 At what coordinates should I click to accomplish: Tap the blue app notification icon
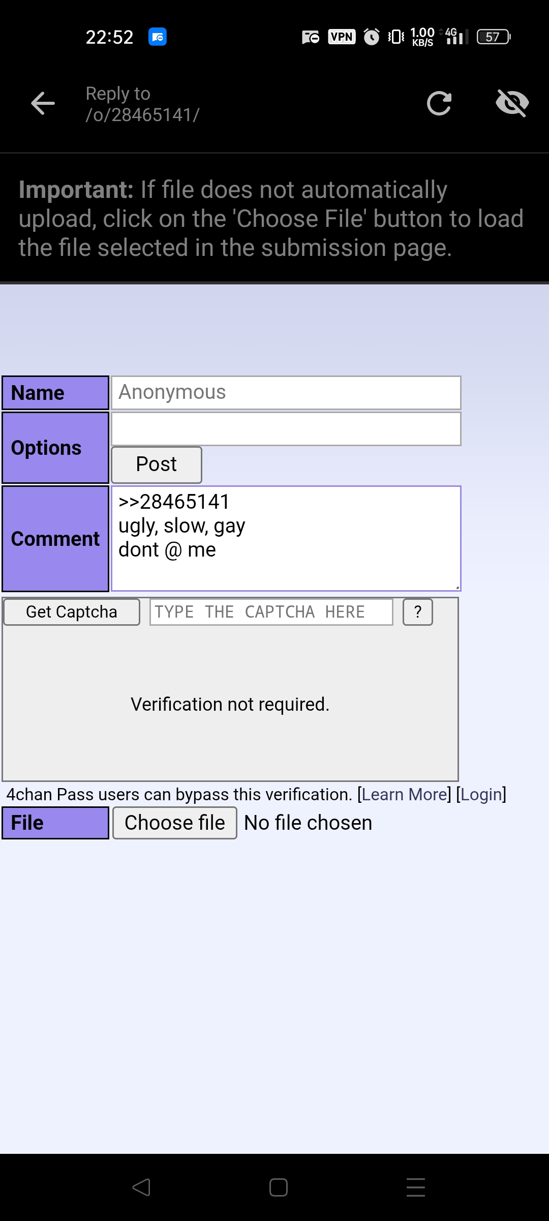(158, 37)
